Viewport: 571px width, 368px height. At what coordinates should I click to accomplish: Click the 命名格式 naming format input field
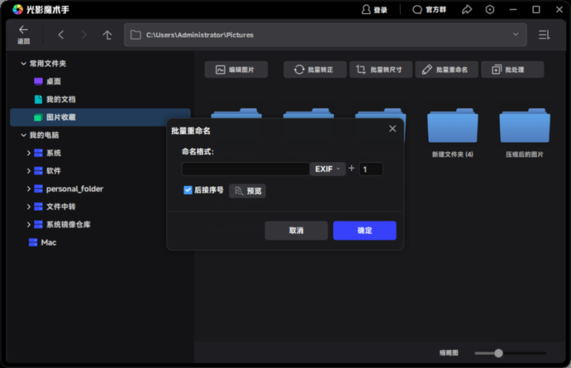point(244,168)
